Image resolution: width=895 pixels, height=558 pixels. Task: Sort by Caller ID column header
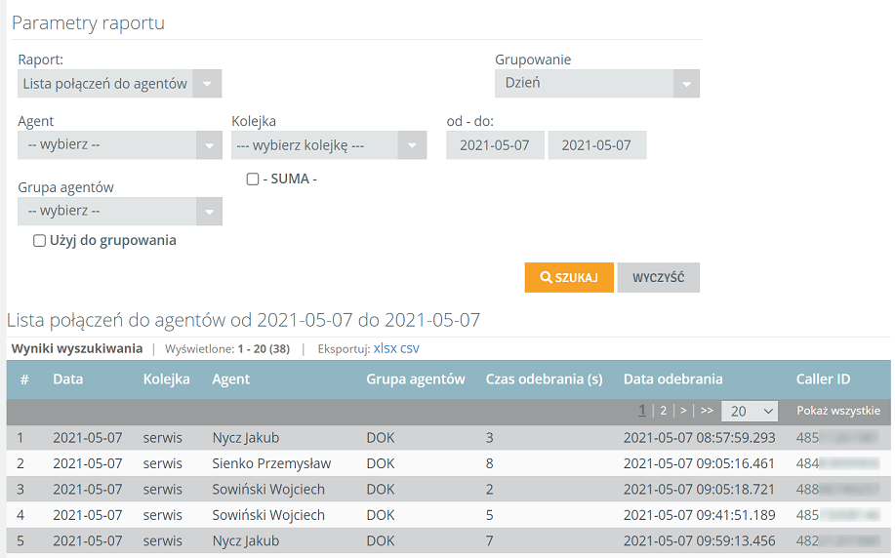pos(823,379)
